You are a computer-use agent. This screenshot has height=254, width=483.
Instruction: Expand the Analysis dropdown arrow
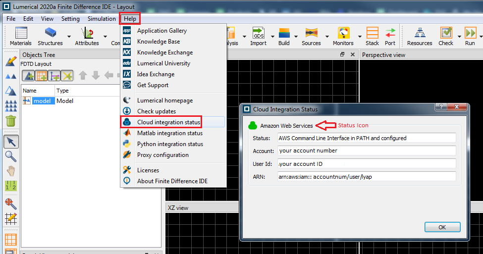(244, 36)
